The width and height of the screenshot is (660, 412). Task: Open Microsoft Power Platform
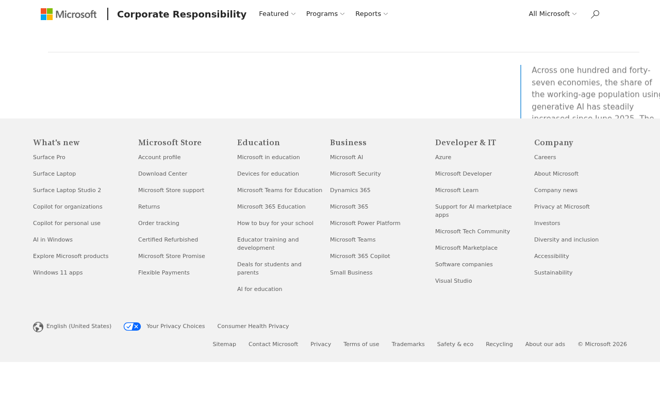[365, 224]
